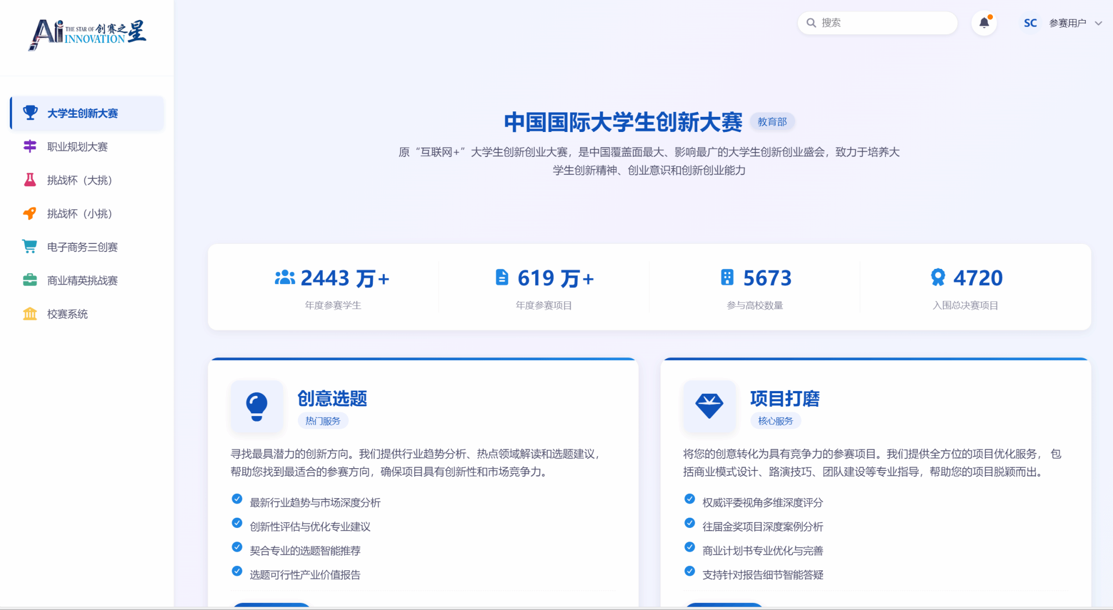Viewport: 1113px width, 610px height.
Task: Click the bank building icon for 校赛系统
Action: click(x=30, y=314)
